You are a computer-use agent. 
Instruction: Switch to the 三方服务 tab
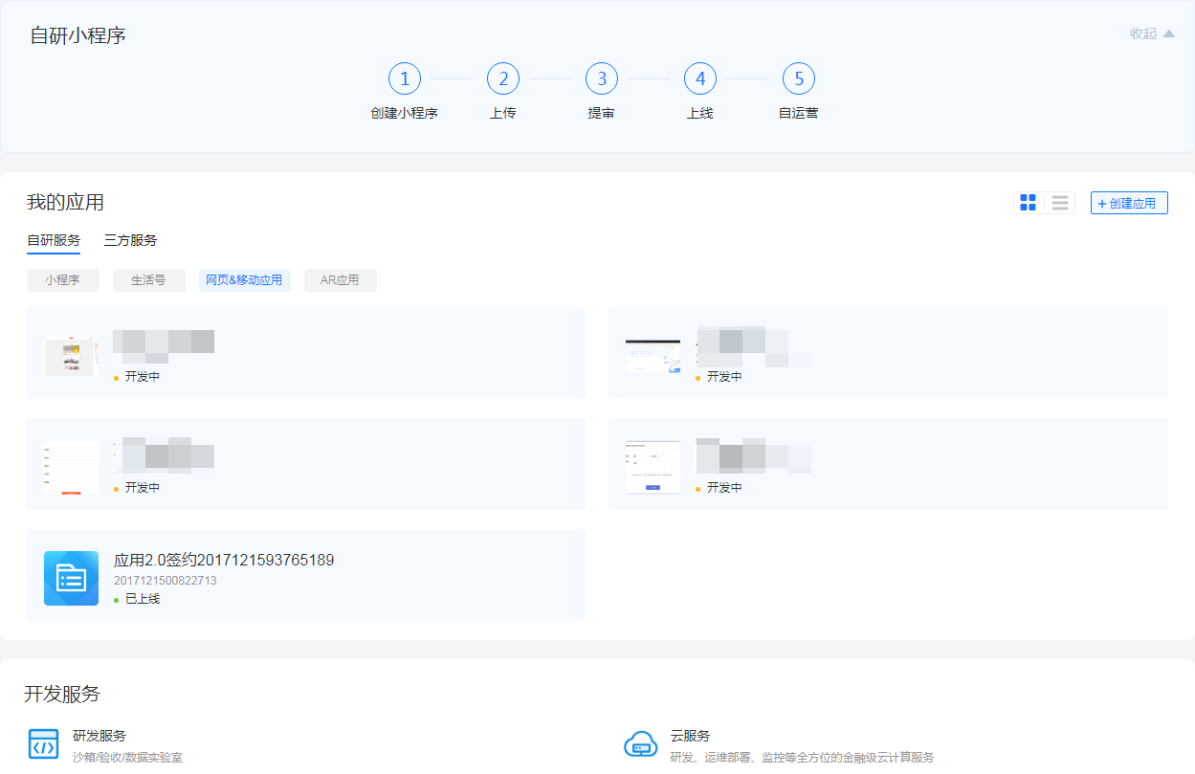coord(130,240)
